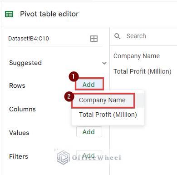Choose Total Profit (Million) from dropdown menu

point(108,115)
